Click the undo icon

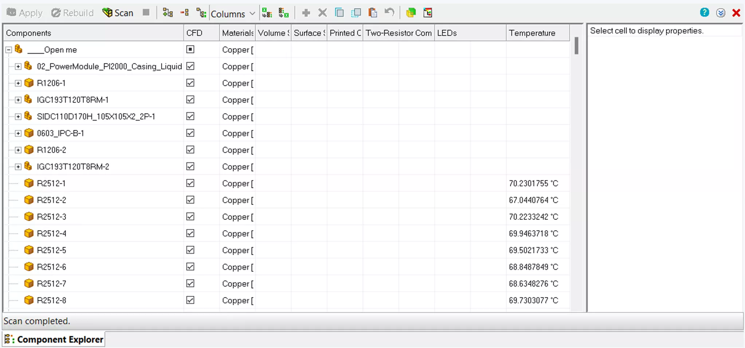(x=389, y=12)
